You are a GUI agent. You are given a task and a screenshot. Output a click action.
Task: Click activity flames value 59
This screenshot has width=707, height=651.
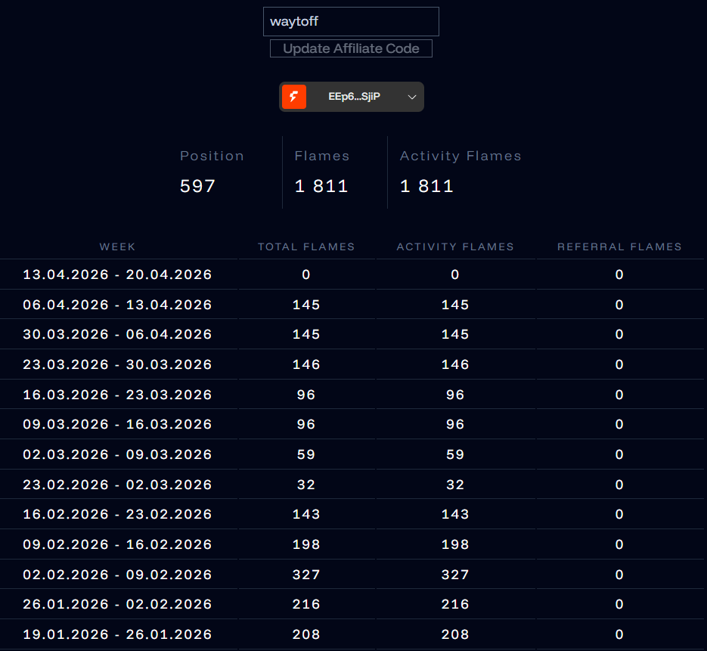point(455,454)
